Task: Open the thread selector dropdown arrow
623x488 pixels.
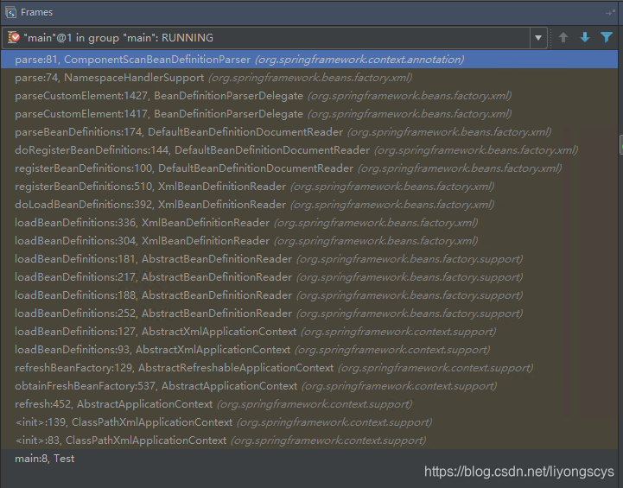Action: 538,38
